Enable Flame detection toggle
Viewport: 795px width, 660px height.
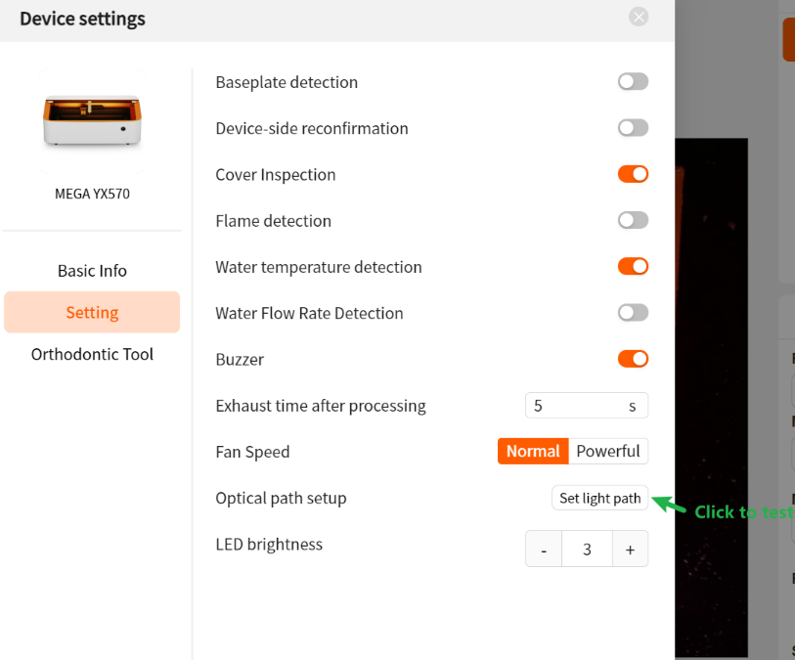coord(633,220)
